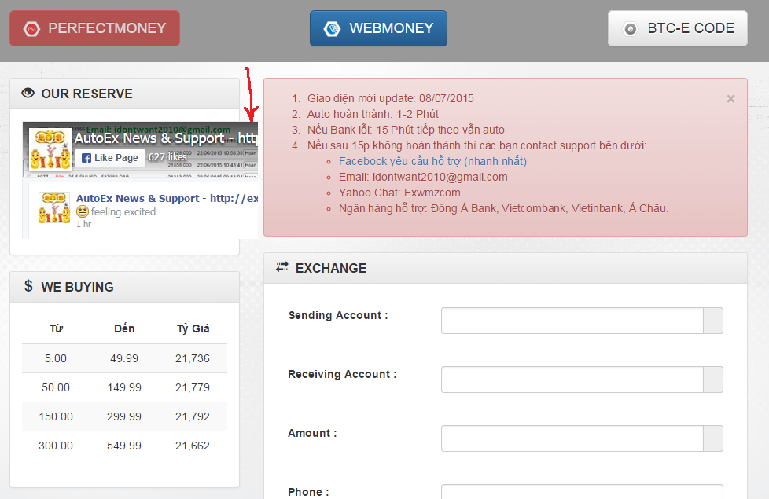Select the rate 21,779 cell
Image resolution: width=769 pixels, height=499 pixels.
pos(192,387)
